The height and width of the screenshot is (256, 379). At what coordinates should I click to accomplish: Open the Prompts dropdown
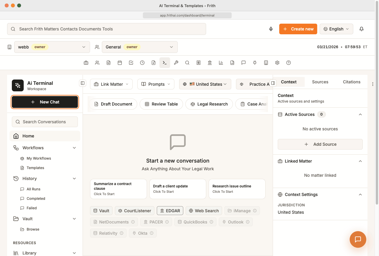(x=156, y=84)
